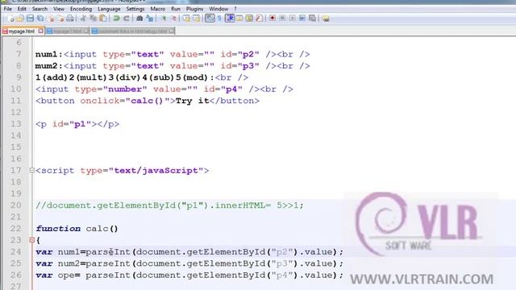The height and width of the screenshot is (290, 516).
Task: Click the Close All toolbar icon
Action: pos(60,19)
